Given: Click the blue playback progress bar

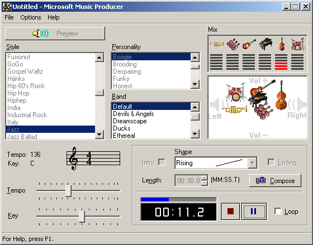Looking at the screenshot, I should [x=179, y=200].
